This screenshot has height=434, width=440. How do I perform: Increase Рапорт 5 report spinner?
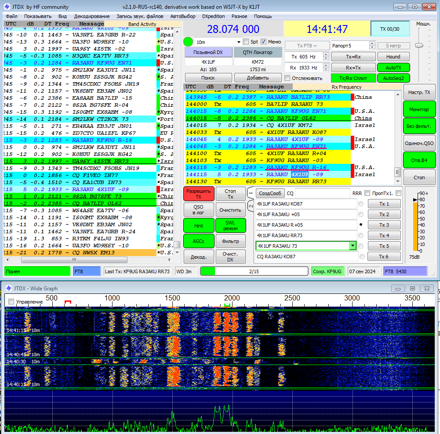click(372, 43)
